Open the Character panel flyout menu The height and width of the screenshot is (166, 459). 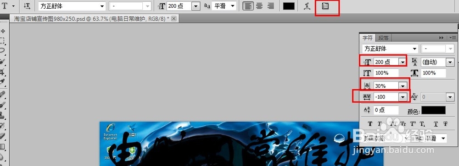[453, 38]
